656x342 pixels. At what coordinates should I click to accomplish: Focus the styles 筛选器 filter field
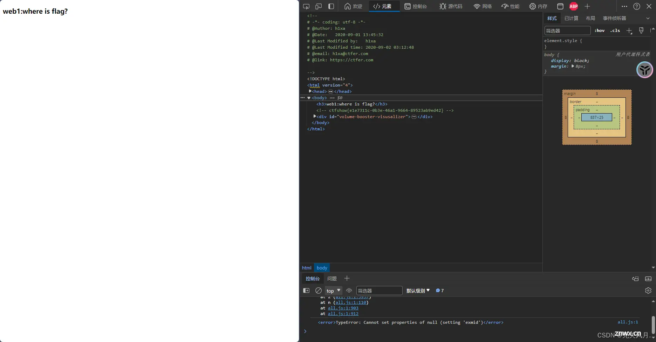coord(567,30)
